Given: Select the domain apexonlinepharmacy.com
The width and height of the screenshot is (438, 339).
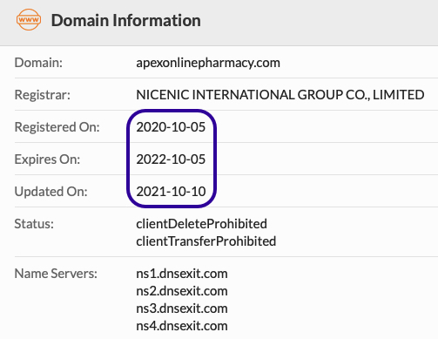Looking at the screenshot, I should tap(208, 63).
